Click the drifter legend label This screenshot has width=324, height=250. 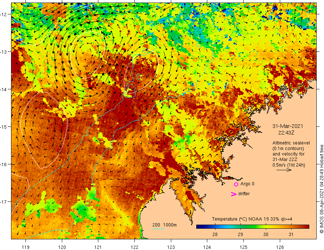[244, 194]
